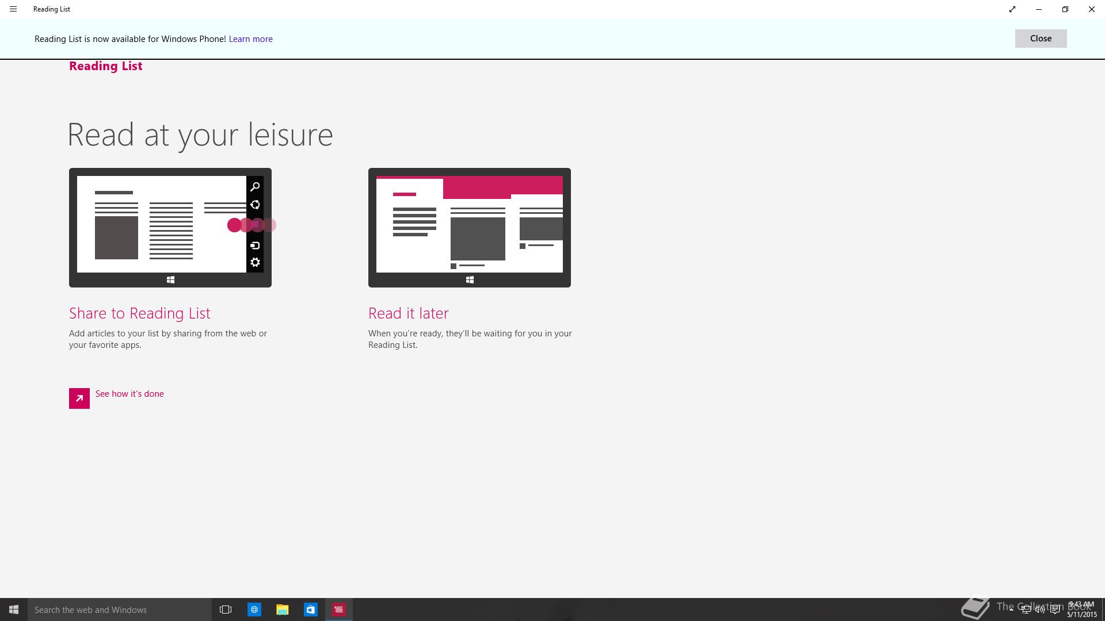Open the Share to Reading List illustration
This screenshot has width=1105, height=621.
pyautogui.click(x=170, y=228)
